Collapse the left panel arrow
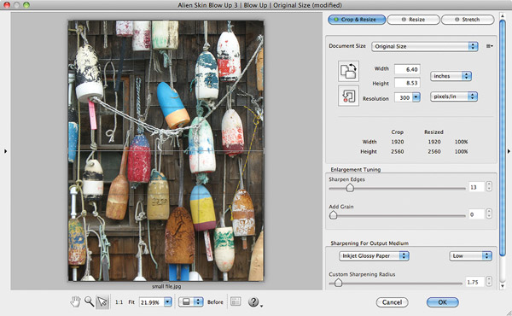Viewport: 512px width, 316px height. coord(5,151)
